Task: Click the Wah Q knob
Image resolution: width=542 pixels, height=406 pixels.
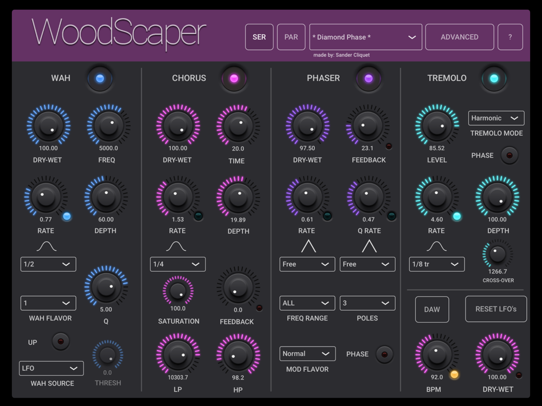Action: coord(106,286)
